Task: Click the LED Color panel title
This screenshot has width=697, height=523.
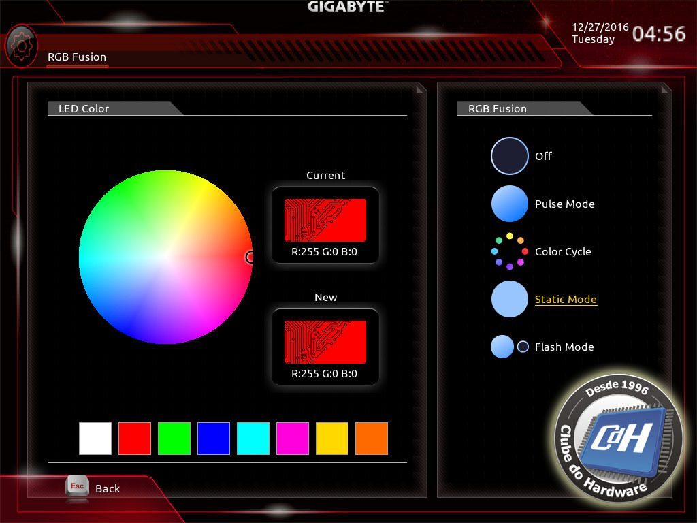Action: 84,108
